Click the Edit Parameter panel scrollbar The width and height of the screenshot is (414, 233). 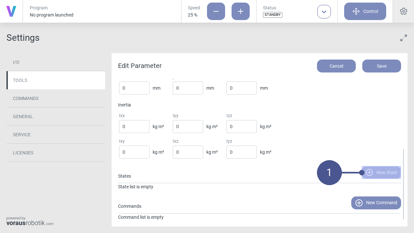pyautogui.click(x=403, y=184)
